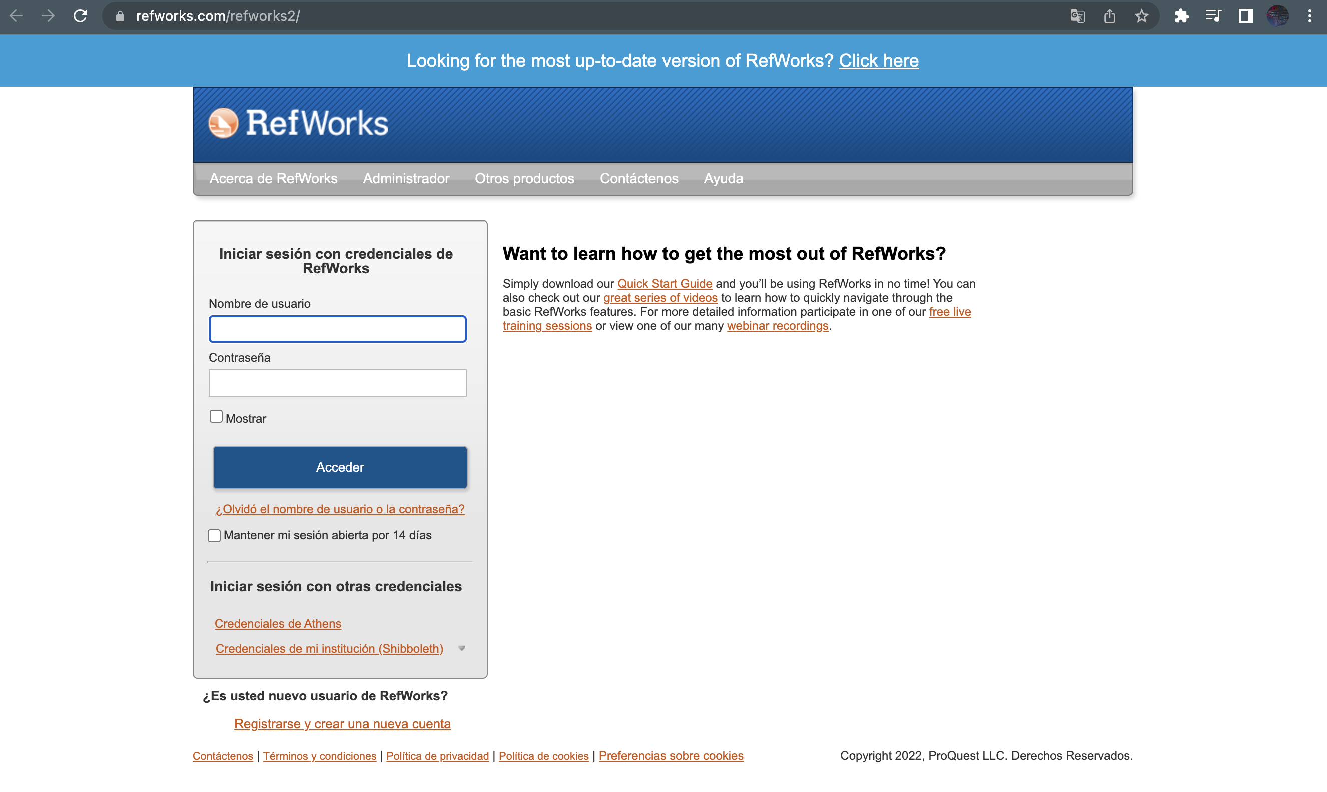Screen dimensions: 1327x792
Task: Focus the Contraseña password field
Action: pos(337,383)
